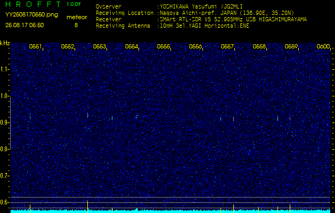Click the 0553 time axis label

tap(99, 46)
